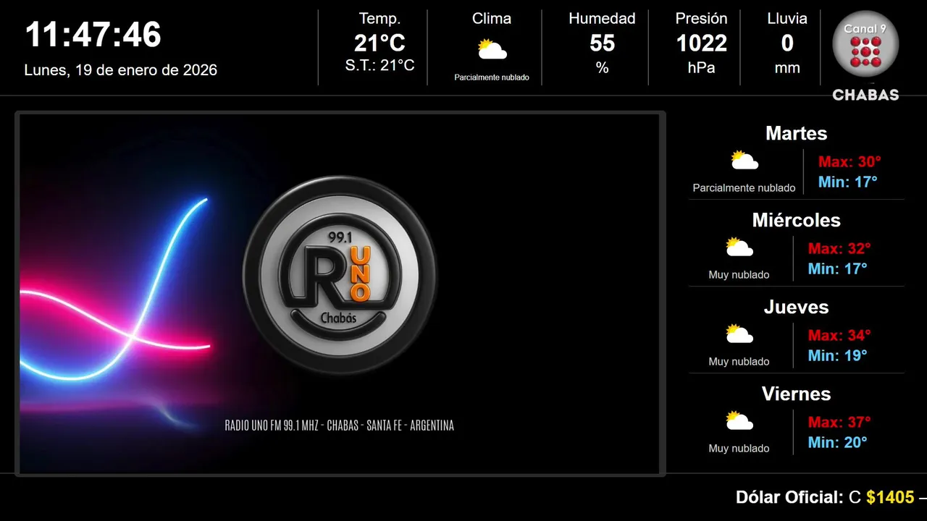Click the Jueves heading

[x=796, y=307]
